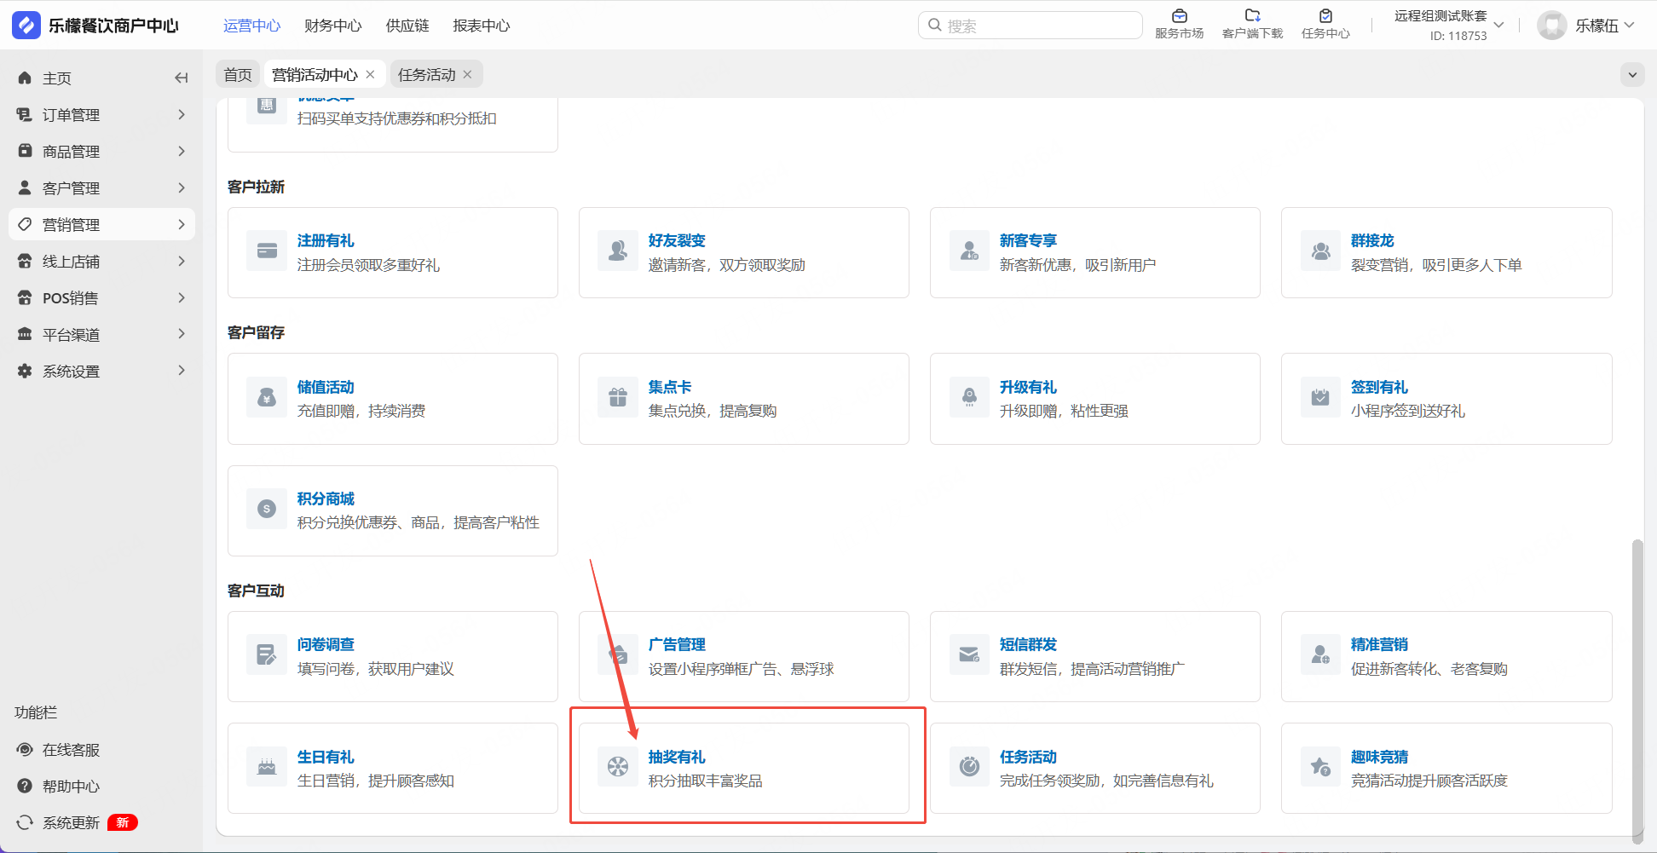The image size is (1657, 853).
Task: Expand the 客户管理 submenu chevron
Action: tap(182, 187)
